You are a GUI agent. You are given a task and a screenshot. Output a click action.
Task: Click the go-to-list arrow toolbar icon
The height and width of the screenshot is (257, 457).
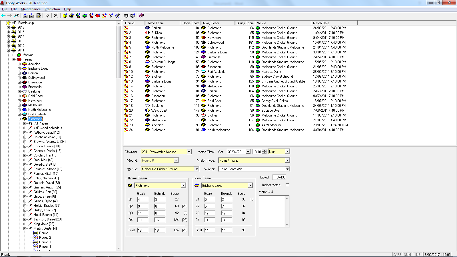click(16, 16)
